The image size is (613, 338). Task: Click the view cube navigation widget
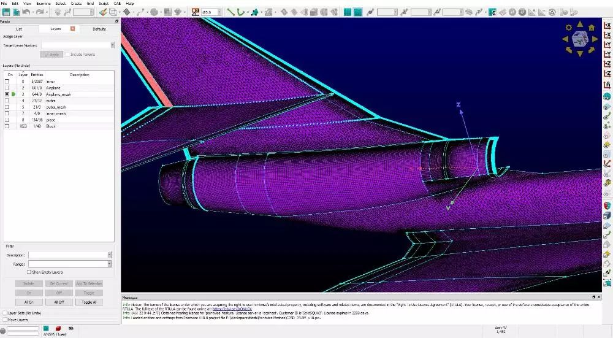[x=579, y=38]
